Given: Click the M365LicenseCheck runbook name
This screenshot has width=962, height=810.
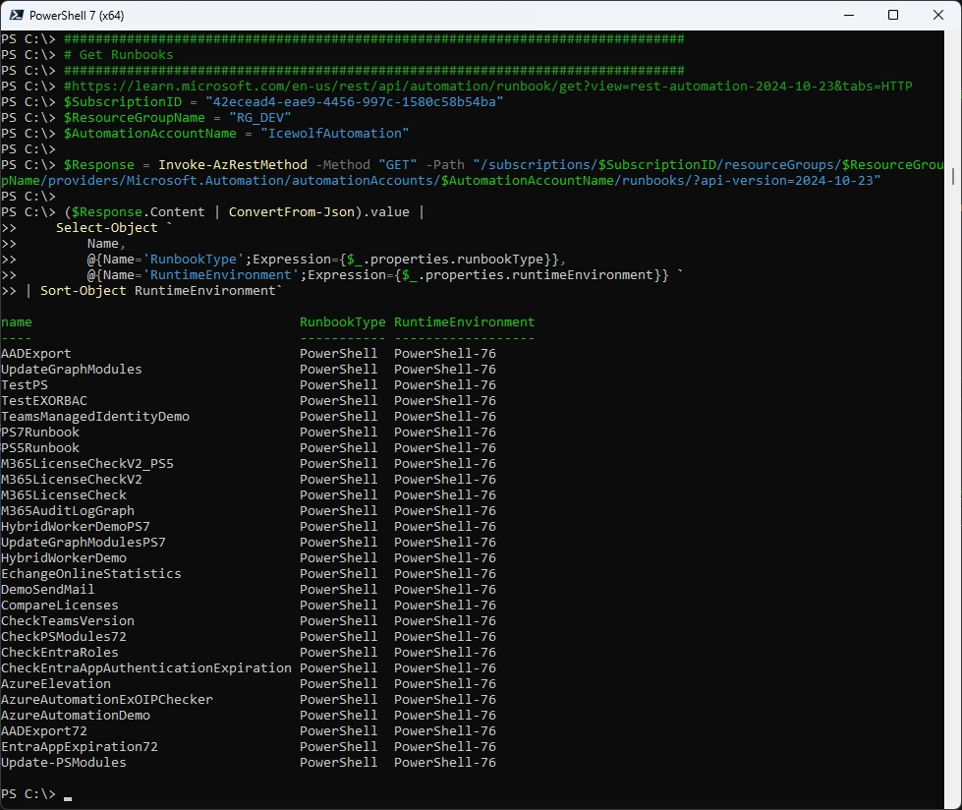Looking at the screenshot, I should [64, 495].
